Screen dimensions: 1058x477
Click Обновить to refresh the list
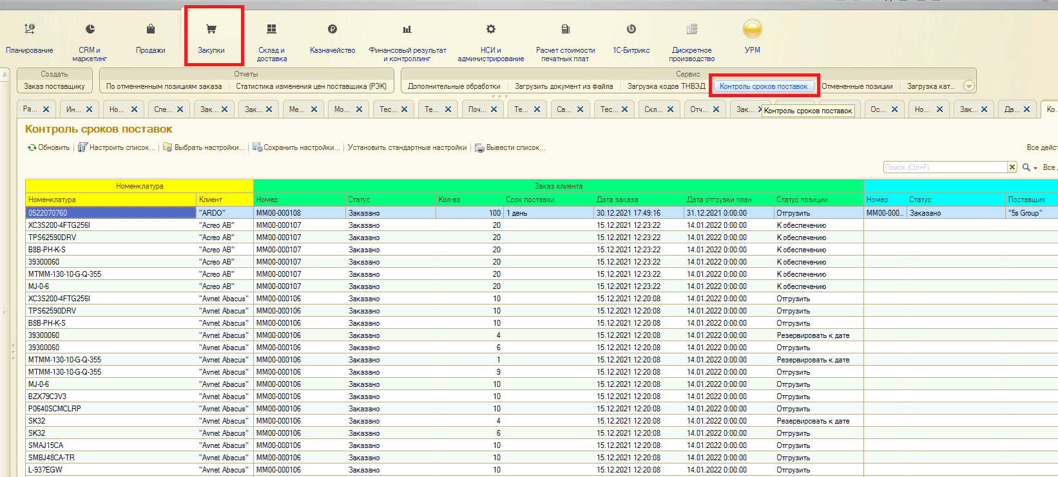click(48, 147)
